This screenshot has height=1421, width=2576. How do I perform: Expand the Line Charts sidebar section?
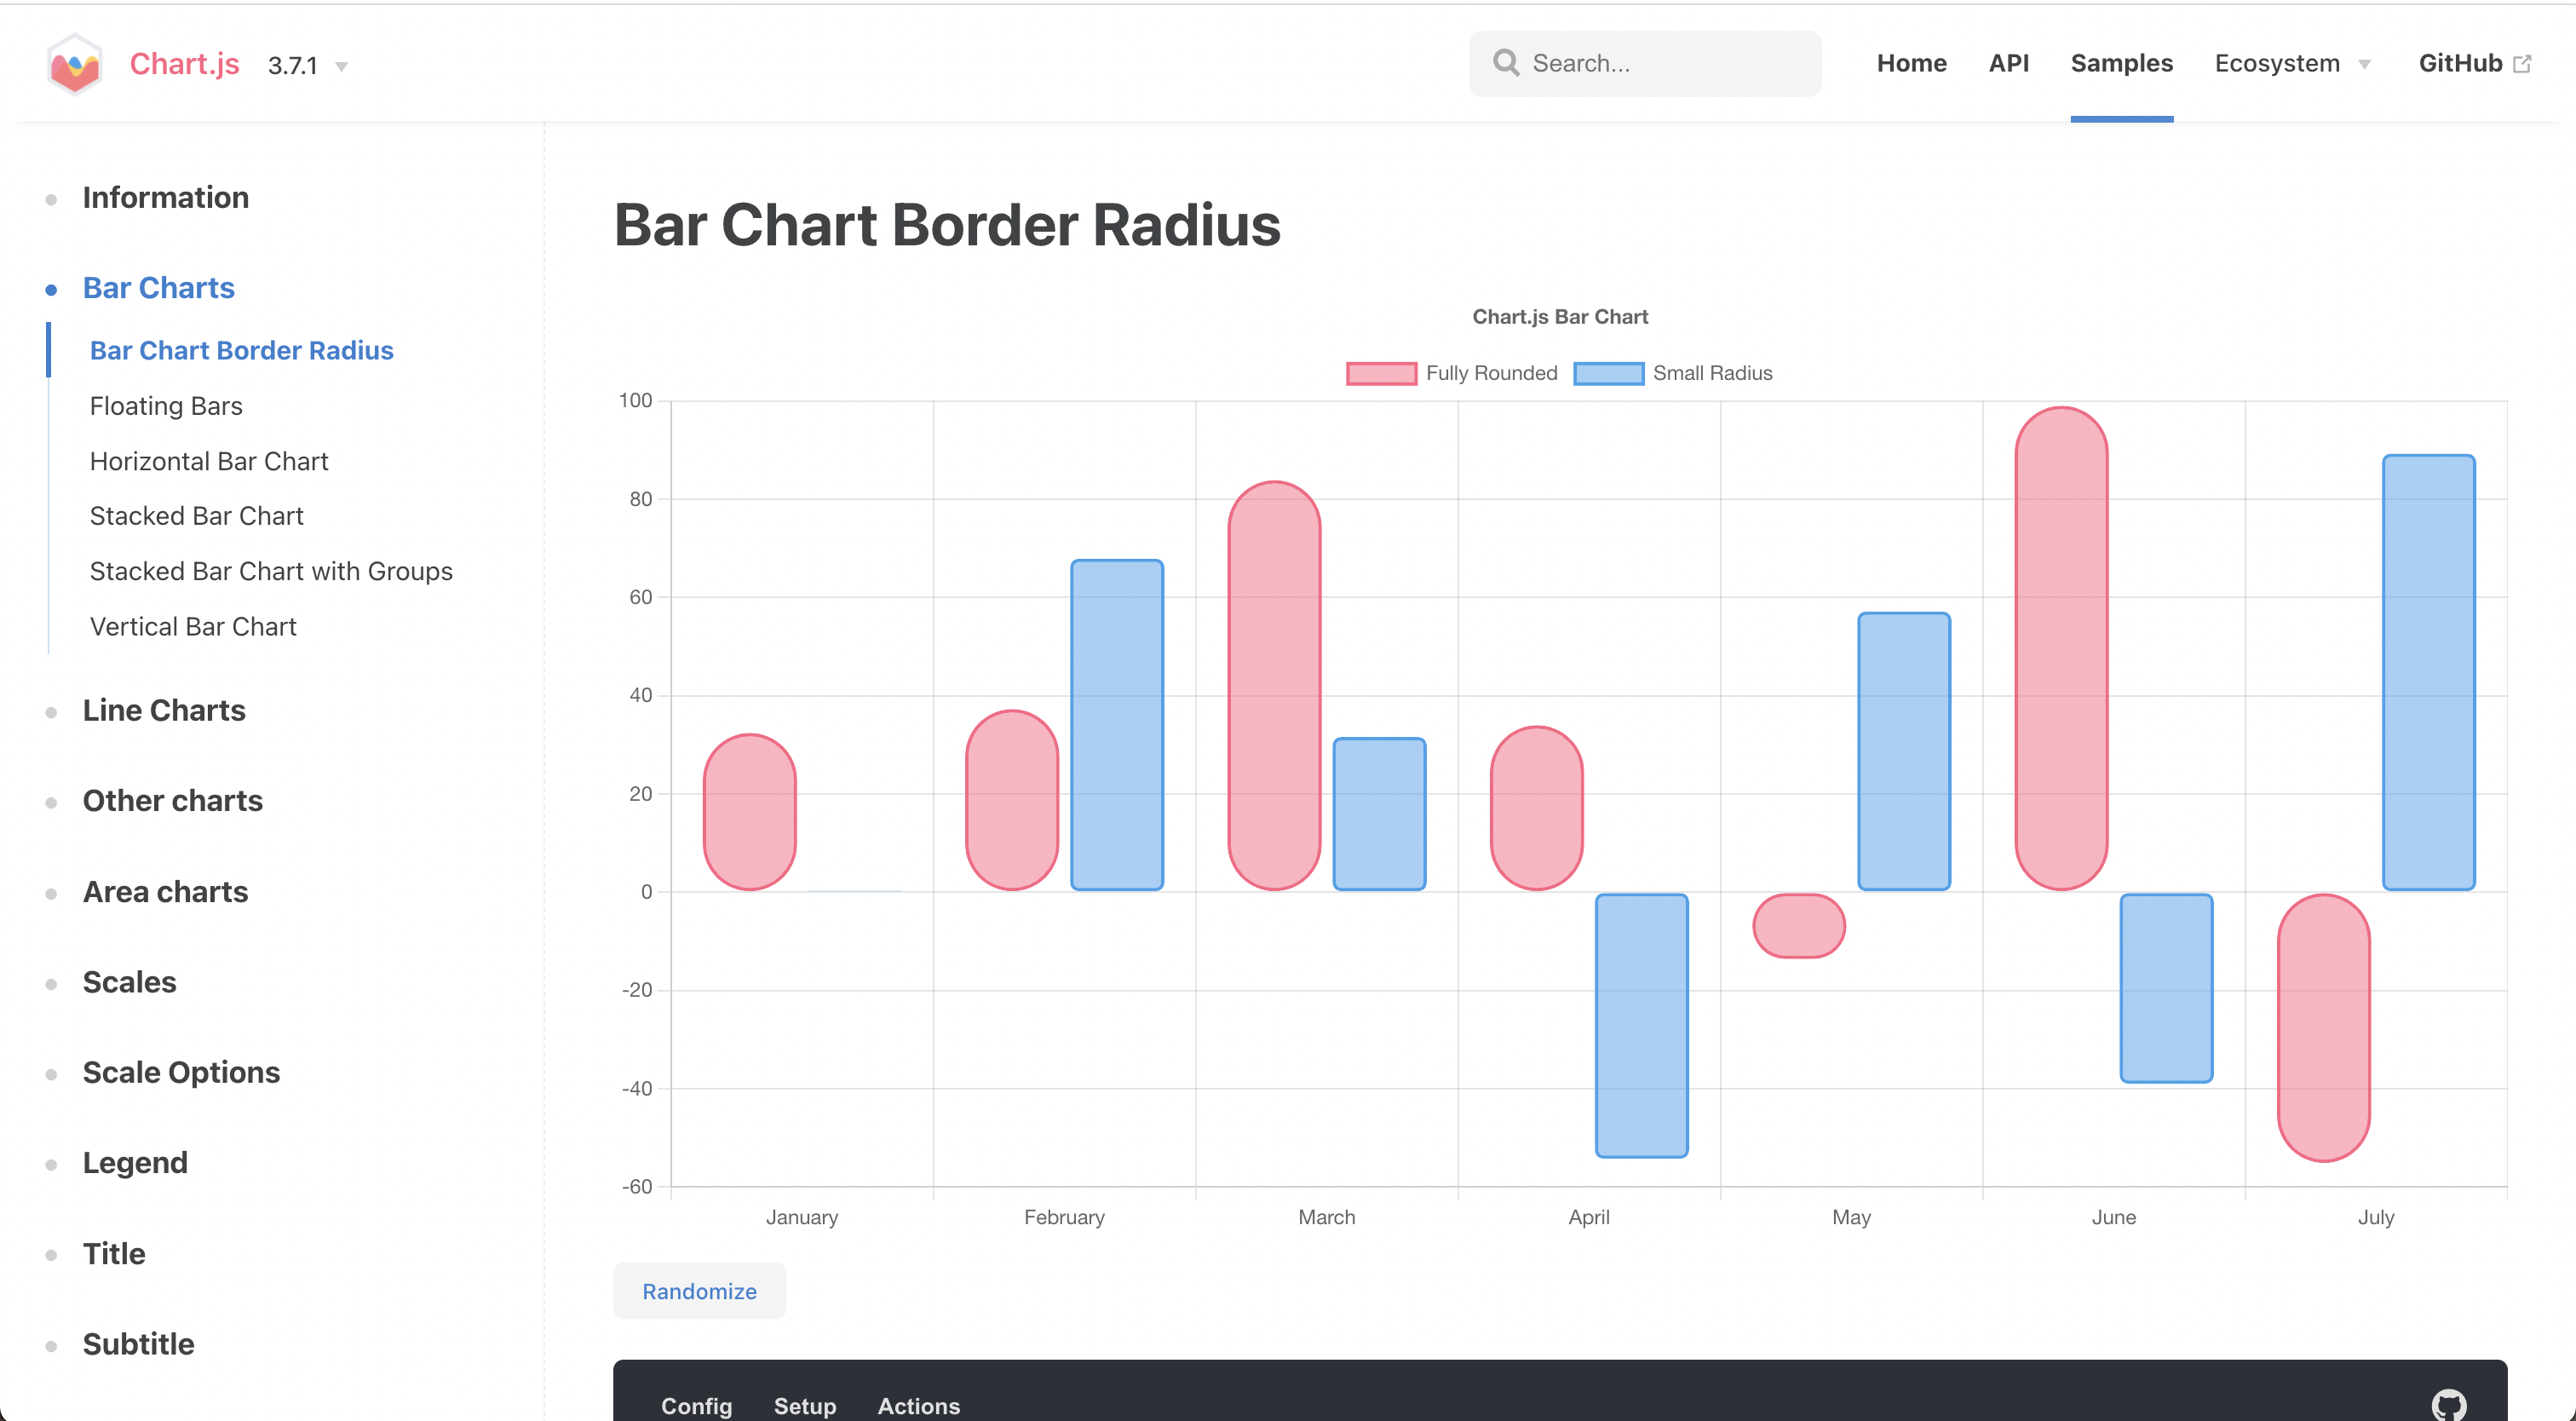coord(164,710)
